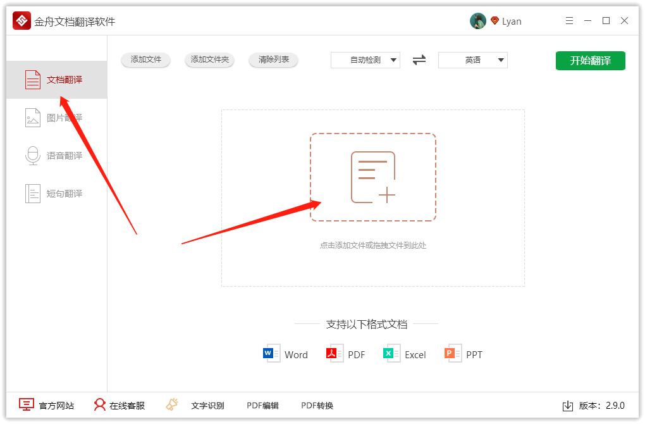Open the hamburger menu at top right

click(568, 20)
